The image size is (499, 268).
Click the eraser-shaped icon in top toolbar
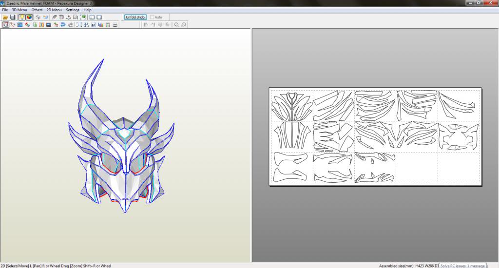click(55, 17)
